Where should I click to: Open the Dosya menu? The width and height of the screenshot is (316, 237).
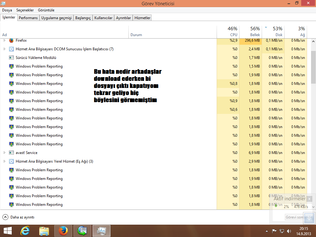point(7,10)
